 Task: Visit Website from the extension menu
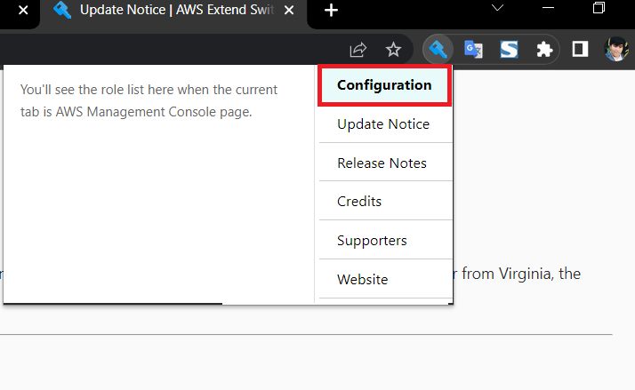tap(363, 279)
